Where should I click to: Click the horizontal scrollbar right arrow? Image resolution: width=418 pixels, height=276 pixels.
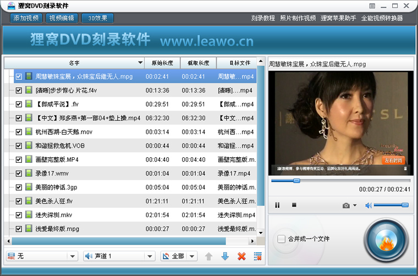pos(252,241)
